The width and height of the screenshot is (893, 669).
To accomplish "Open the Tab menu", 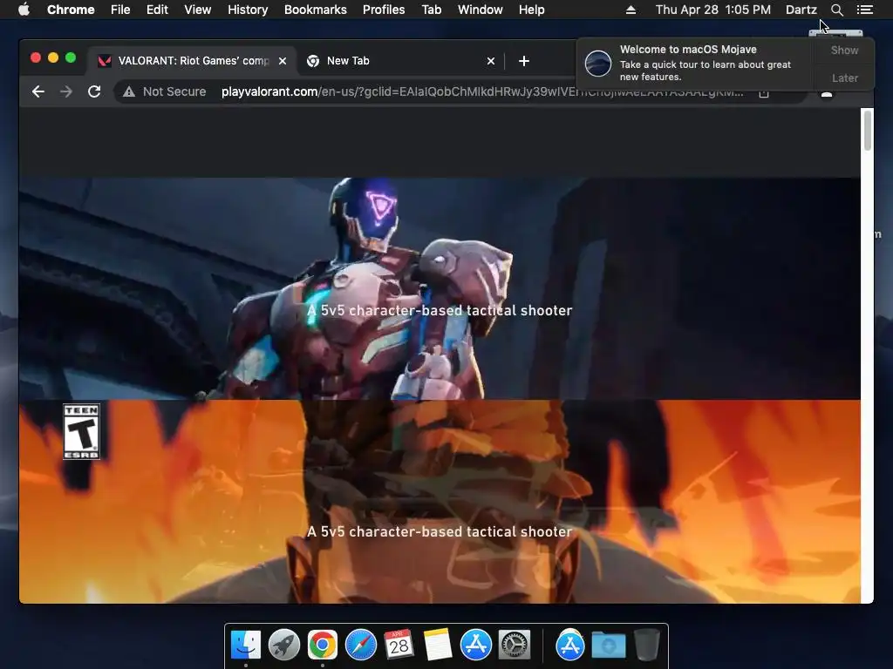I will (x=432, y=10).
